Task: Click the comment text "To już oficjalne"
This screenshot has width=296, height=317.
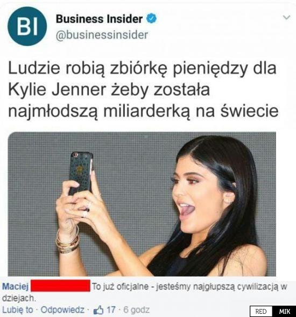Action: [120, 286]
